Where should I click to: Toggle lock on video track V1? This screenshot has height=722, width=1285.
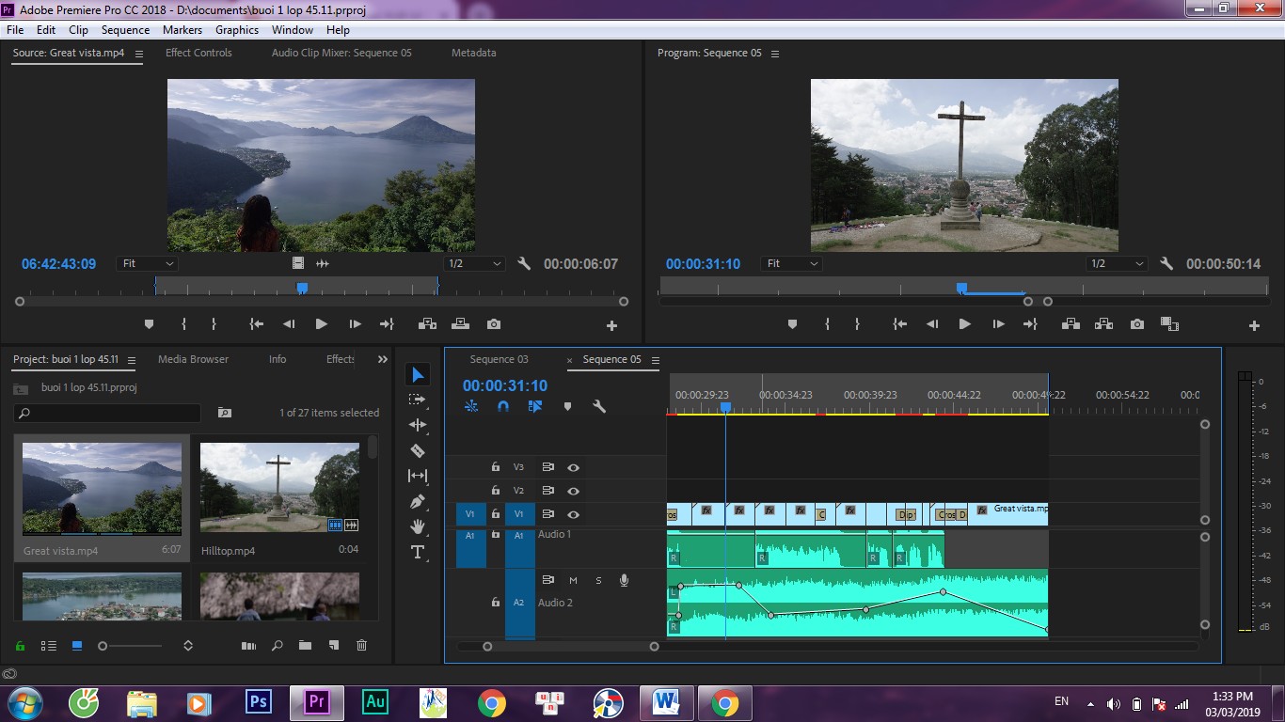pos(496,514)
